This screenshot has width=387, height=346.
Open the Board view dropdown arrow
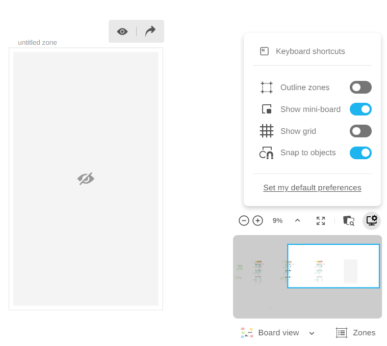[x=312, y=333]
